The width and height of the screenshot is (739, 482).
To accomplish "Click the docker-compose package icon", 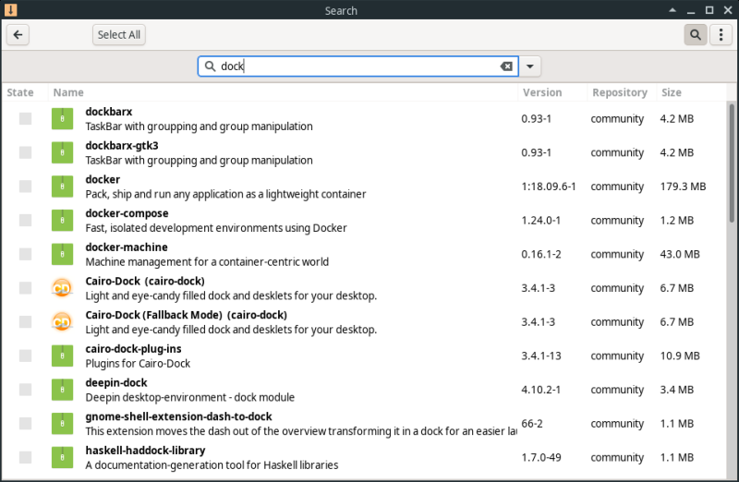I will coord(62,221).
